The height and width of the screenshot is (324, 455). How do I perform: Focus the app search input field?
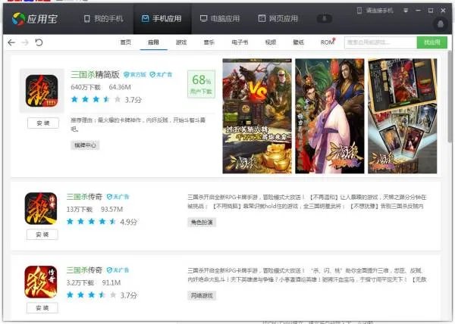381,42
